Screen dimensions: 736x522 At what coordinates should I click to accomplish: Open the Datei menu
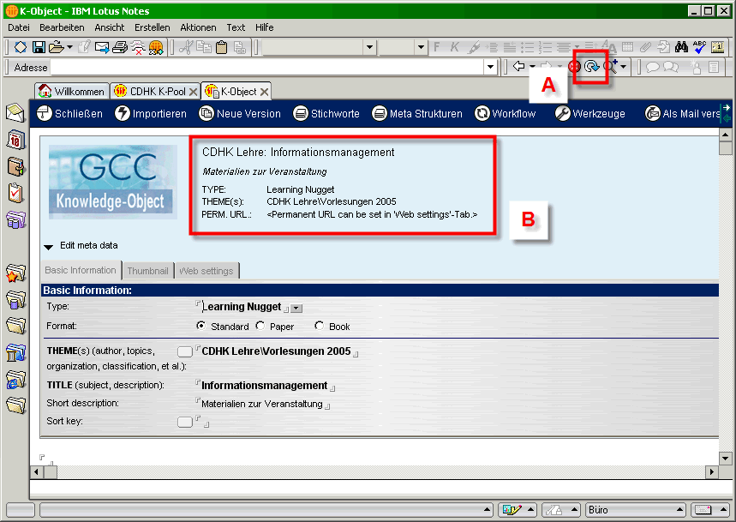(18, 27)
